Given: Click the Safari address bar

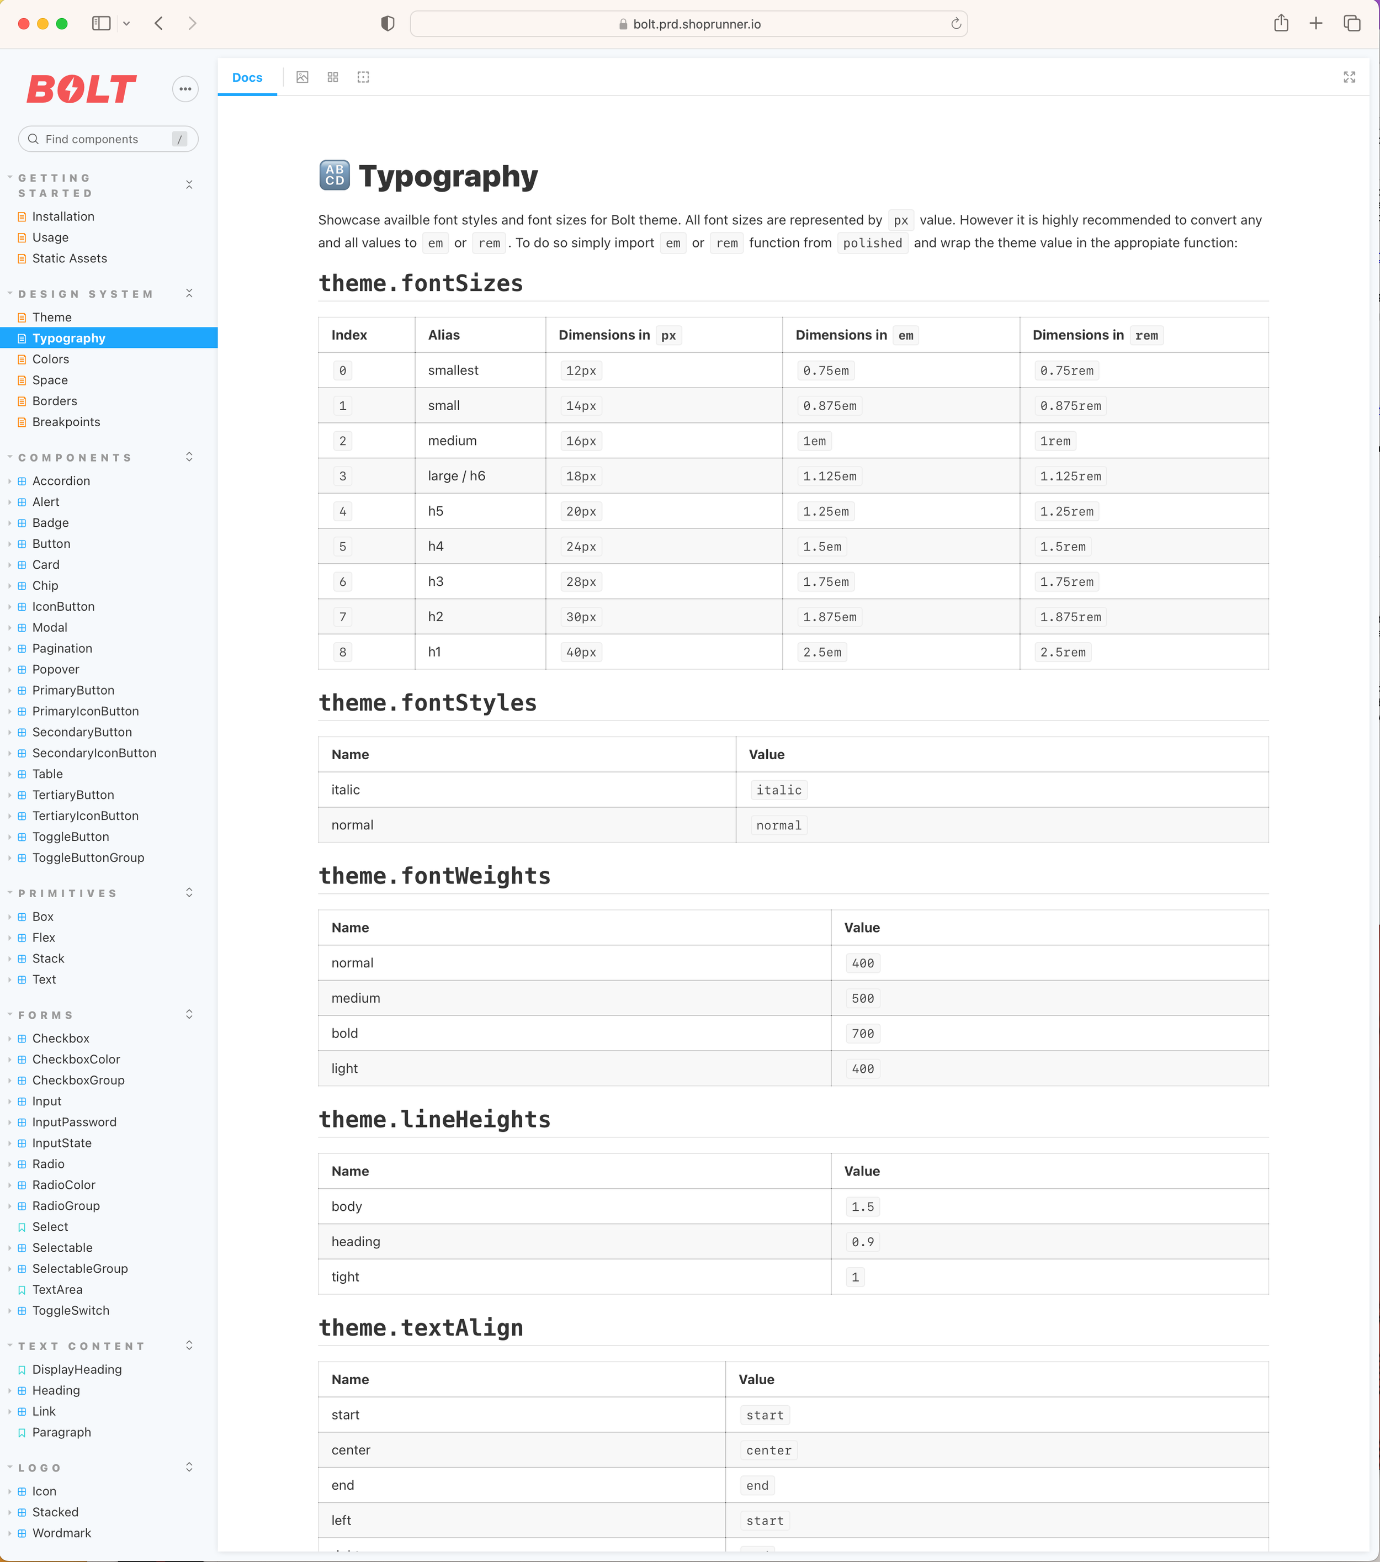Looking at the screenshot, I should 688,24.
